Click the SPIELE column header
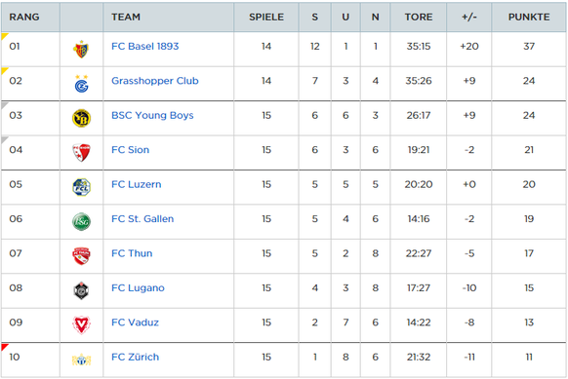The height and width of the screenshot is (379, 568). coord(266,17)
